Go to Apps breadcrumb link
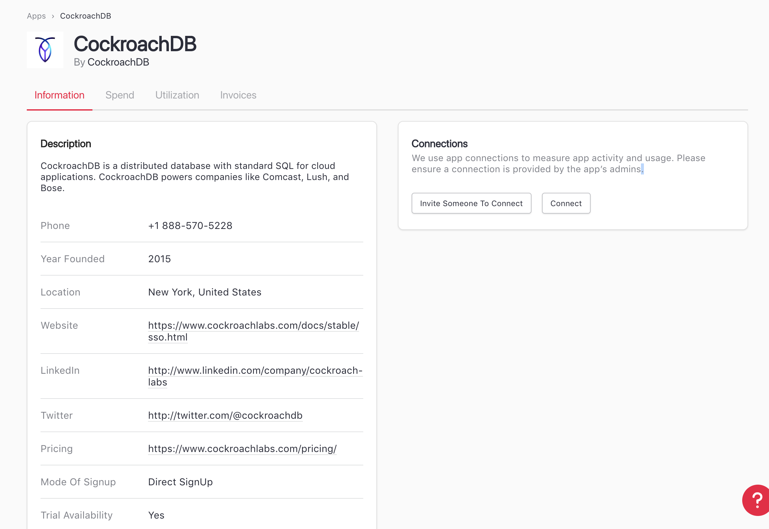This screenshot has height=529, width=769. 36,16
